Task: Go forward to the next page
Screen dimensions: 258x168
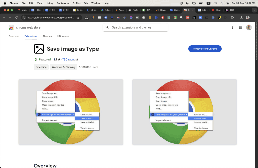Action: coord(10,18)
